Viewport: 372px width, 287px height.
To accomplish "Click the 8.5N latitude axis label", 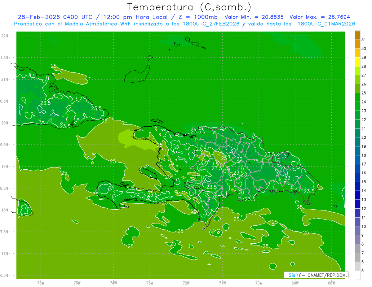I will click(x=5, y=188).
